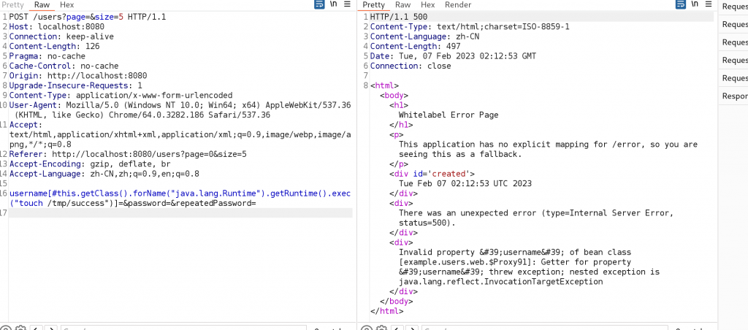
Task: Click the User-Agent header line
Action: pos(180,110)
